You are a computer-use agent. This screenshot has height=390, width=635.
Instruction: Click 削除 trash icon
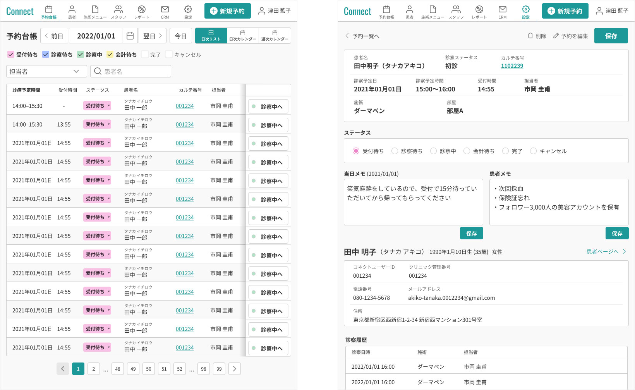click(x=530, y=36)
